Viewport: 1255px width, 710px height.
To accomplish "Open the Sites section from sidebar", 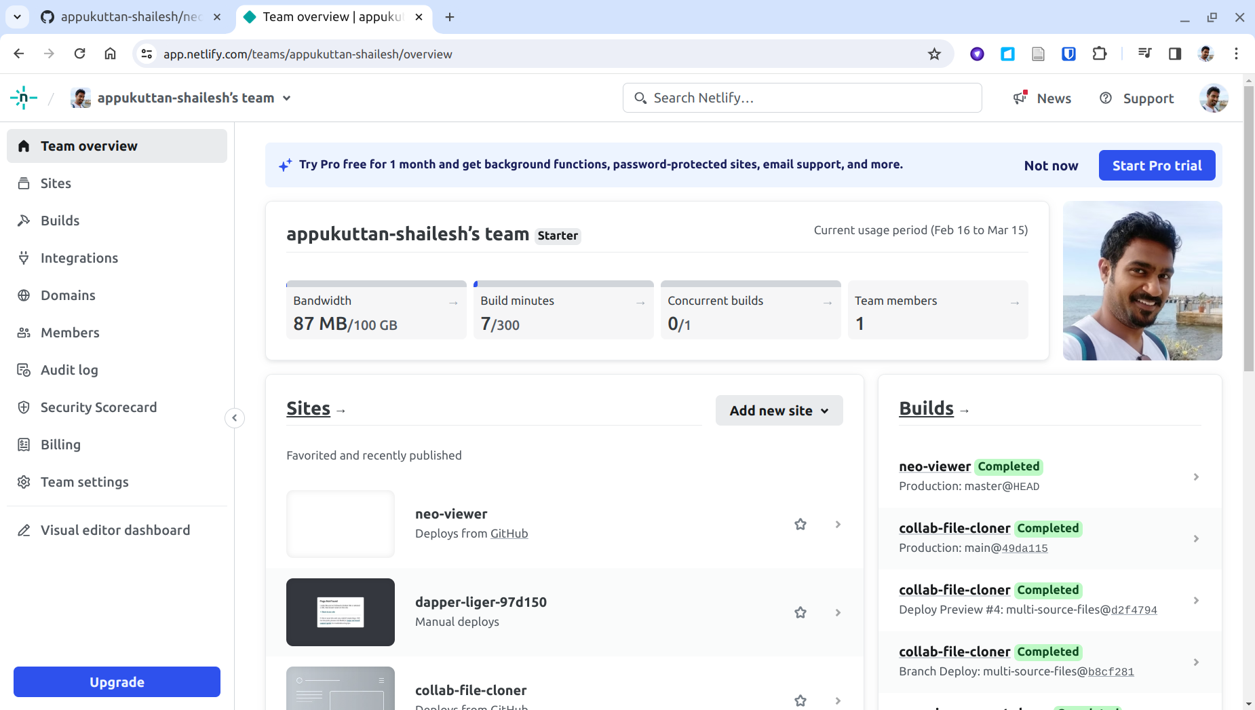I will click(56, 183).
